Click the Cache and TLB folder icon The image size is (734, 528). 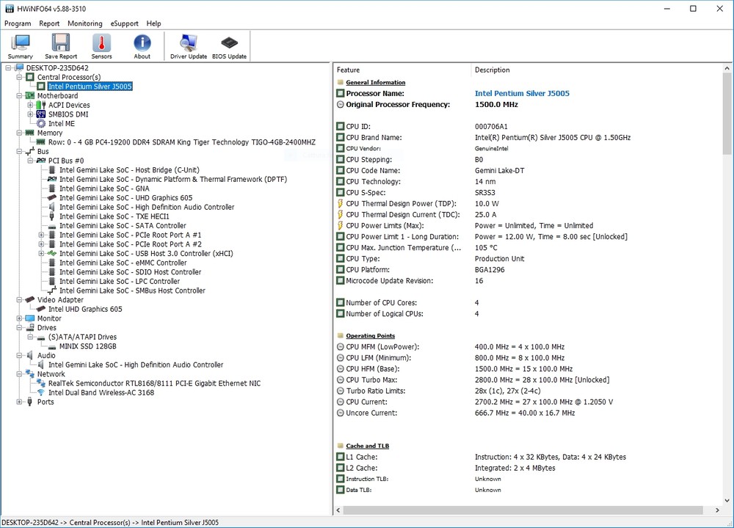[x=341, y=446]
